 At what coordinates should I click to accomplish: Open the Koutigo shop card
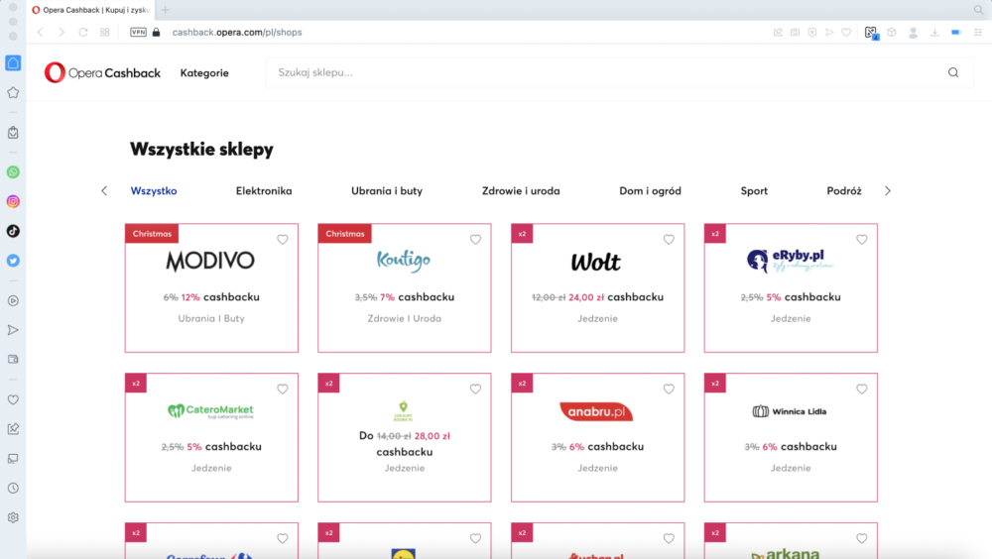click(405, 287)
